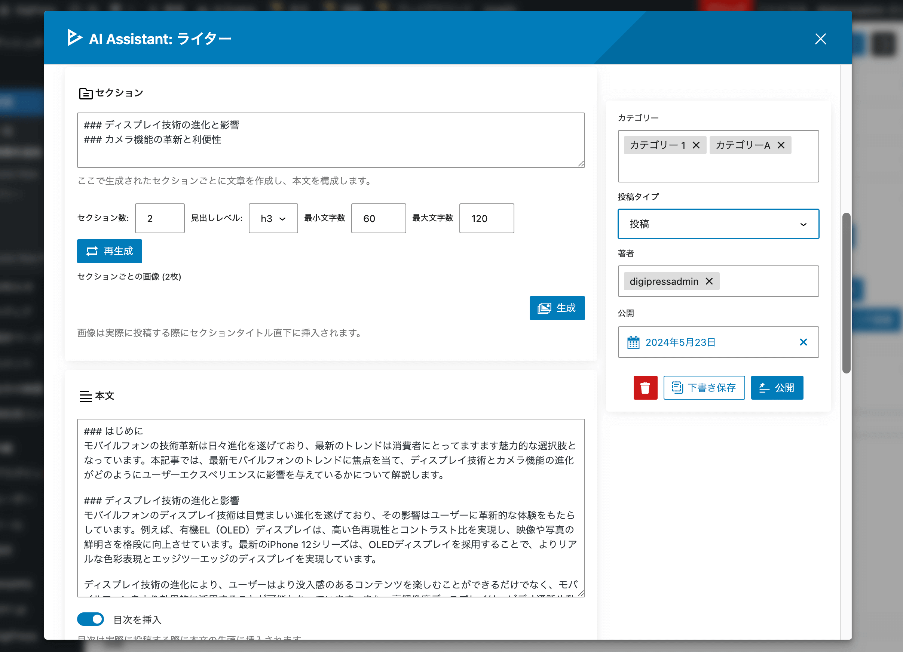The width and height of the screenshot is (903, 652).
Task: Click the 本文 lines icon
Action: [86, 397]
